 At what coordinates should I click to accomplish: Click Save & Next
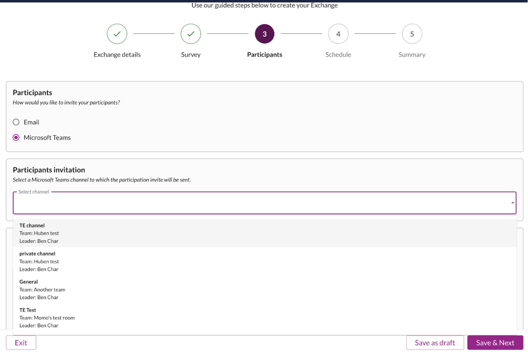[495, 343]
